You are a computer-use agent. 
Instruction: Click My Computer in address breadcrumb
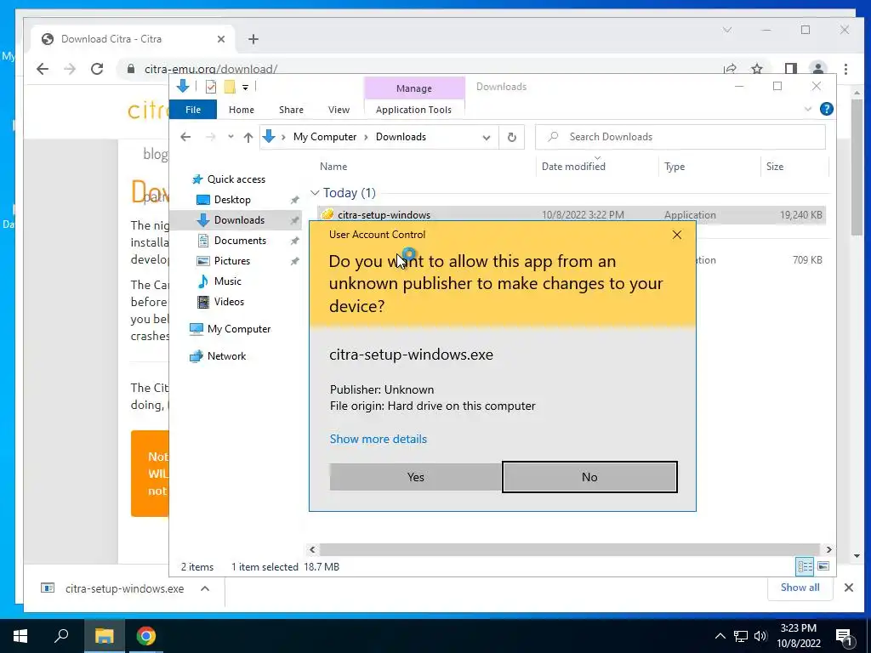pos(325,137)
